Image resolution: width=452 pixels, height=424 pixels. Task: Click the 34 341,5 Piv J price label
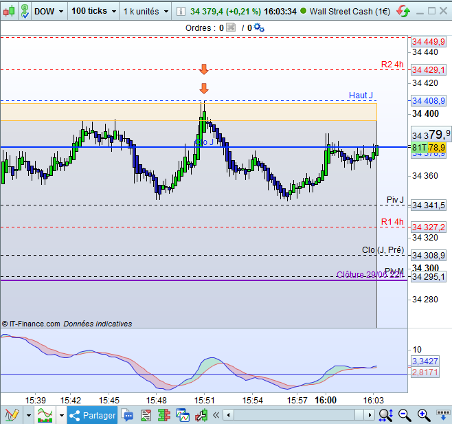pyautogui.click(x=429, y=205)
